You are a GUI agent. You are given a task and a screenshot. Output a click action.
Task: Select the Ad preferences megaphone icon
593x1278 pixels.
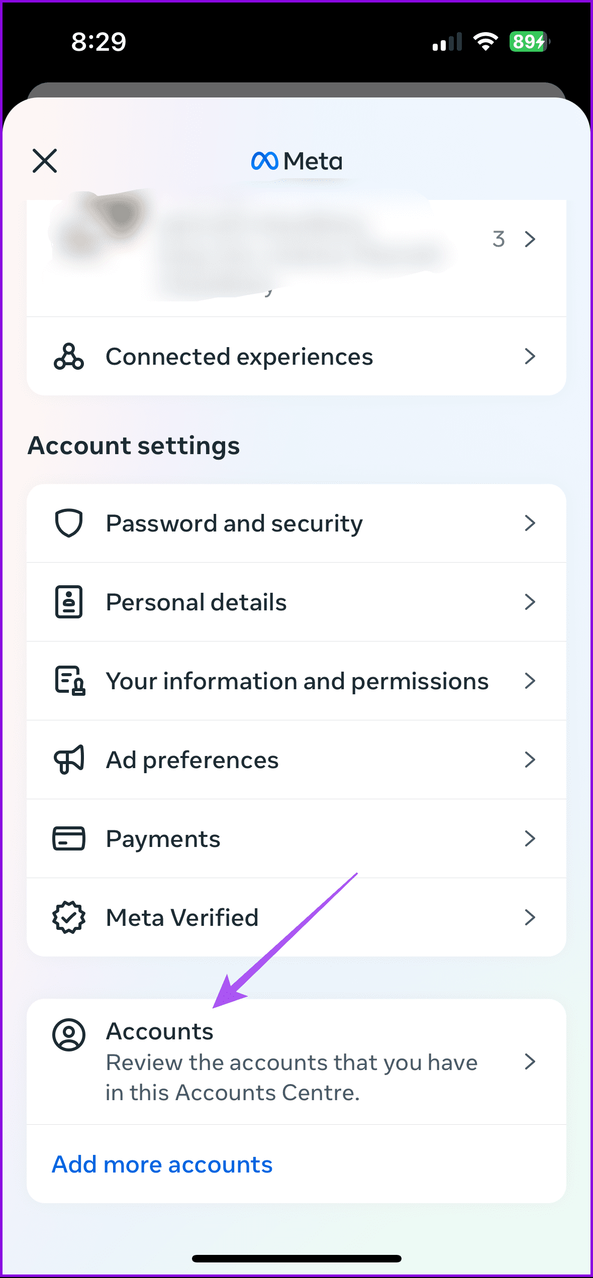[x=69, y=760]
